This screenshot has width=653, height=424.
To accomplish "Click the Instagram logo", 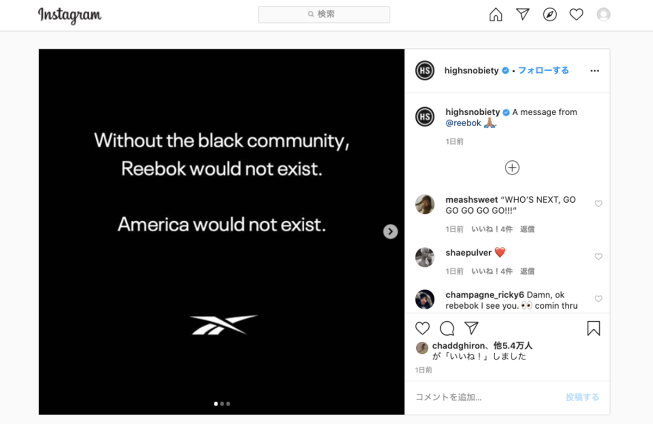I will [x=70, y=15].
